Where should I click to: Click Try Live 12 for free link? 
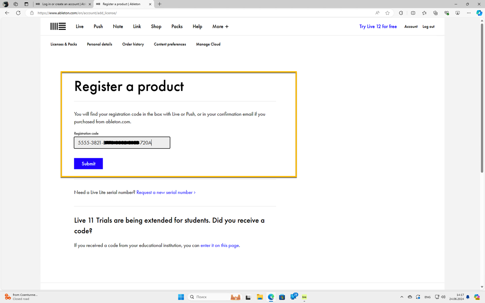click(378, 27)
